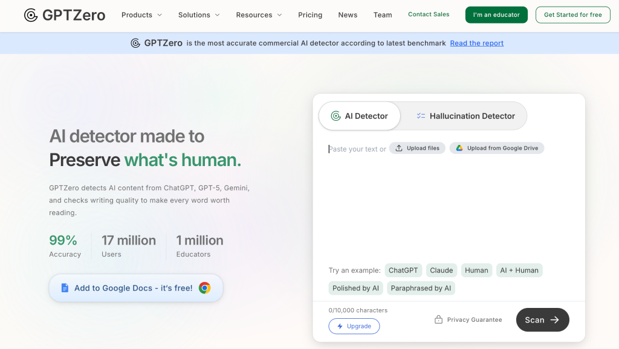619x349 pixels.
Task: Expand the Products dropdown menu
Action: tap(141, 15)
